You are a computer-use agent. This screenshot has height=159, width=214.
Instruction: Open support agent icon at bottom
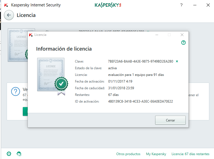pyautogui.click(x=19, y=154)
